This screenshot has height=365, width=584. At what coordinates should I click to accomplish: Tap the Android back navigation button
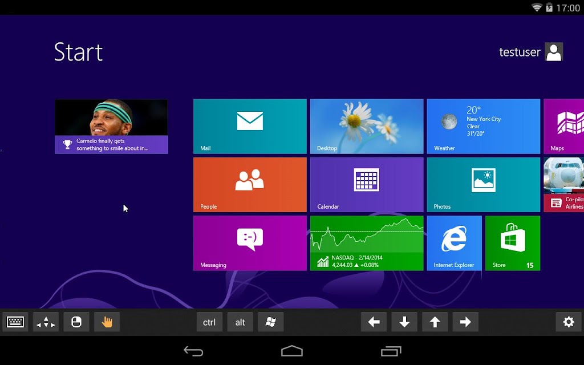click(x=193, y=351)
